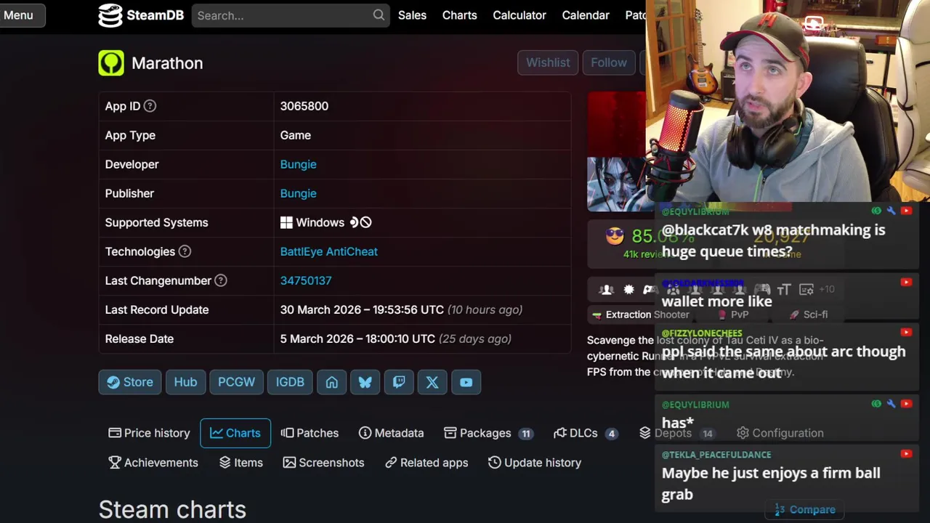Click the Sci-fi tag

click(x=808, y=315)
